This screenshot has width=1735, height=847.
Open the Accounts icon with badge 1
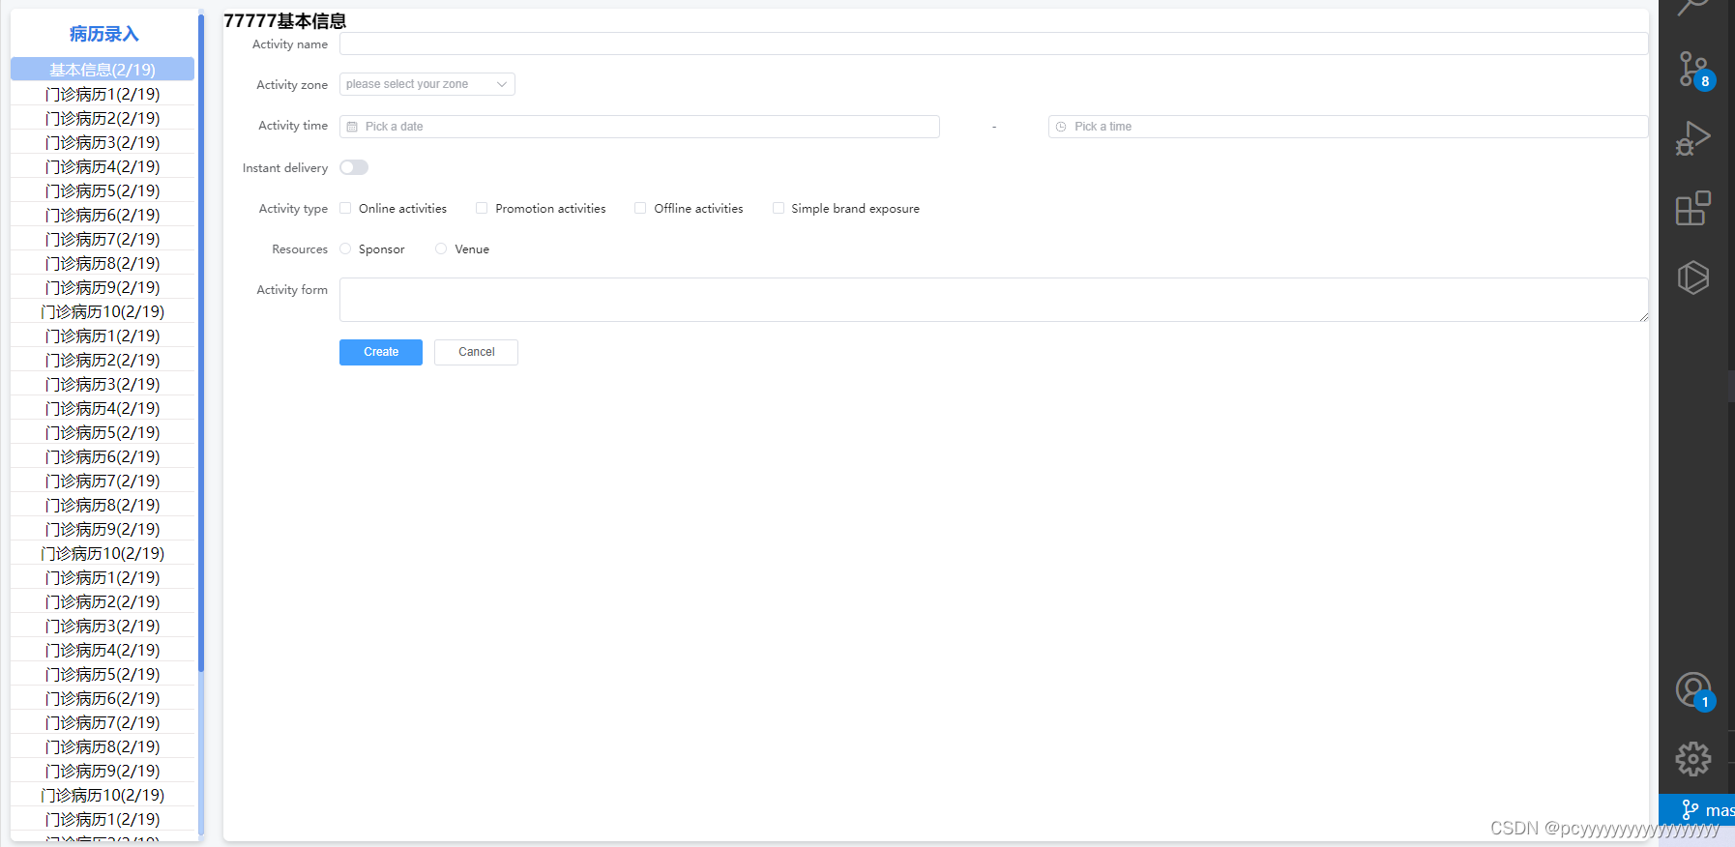tap(1694, 690)
